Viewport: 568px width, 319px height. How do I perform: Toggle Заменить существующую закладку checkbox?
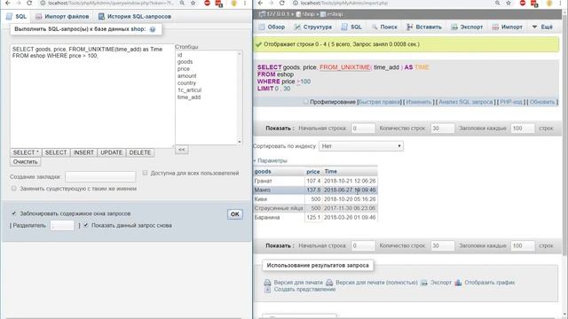[x=13, y=189]
